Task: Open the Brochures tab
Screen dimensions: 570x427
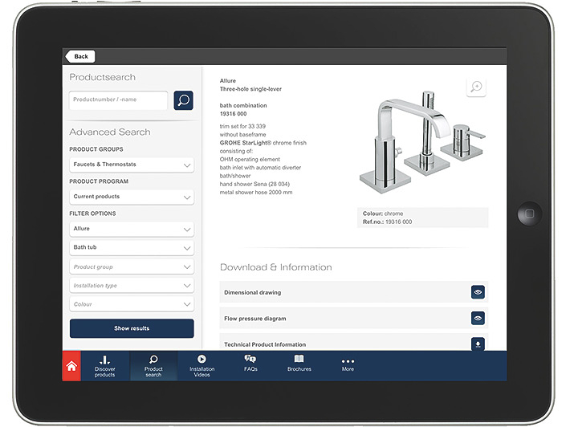Action: pos(299,364)
